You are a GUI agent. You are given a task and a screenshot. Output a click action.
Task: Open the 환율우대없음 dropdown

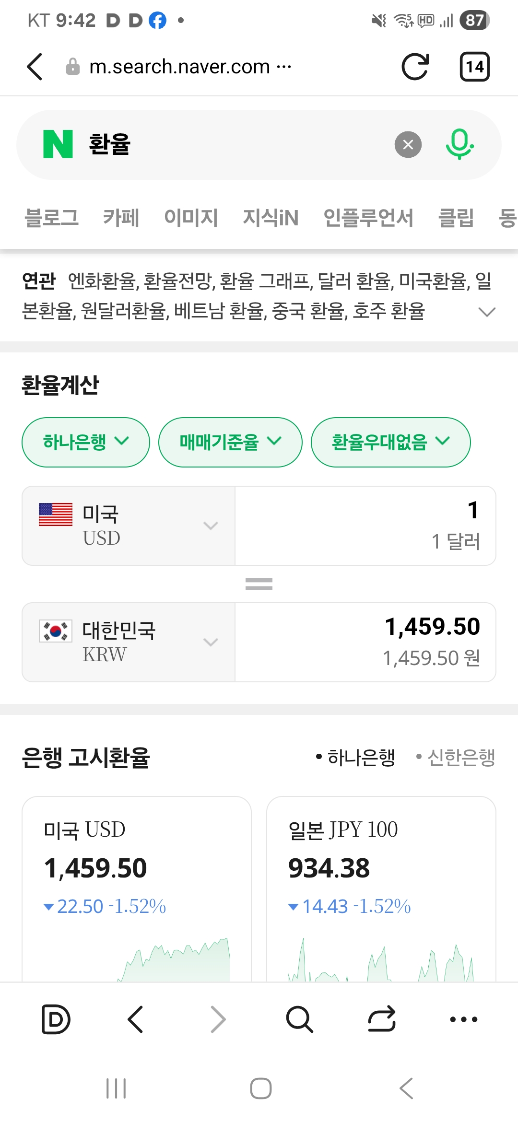390,442
